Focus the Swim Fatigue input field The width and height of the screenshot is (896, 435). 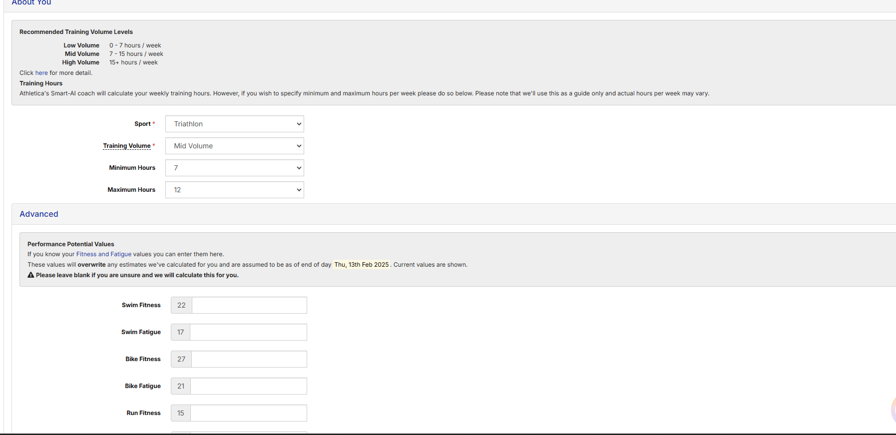pos(248,332)
